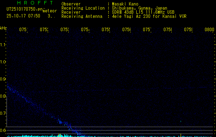216x137 pixels.
Task: Click the 'Observer' label
Action: (71, 4)
